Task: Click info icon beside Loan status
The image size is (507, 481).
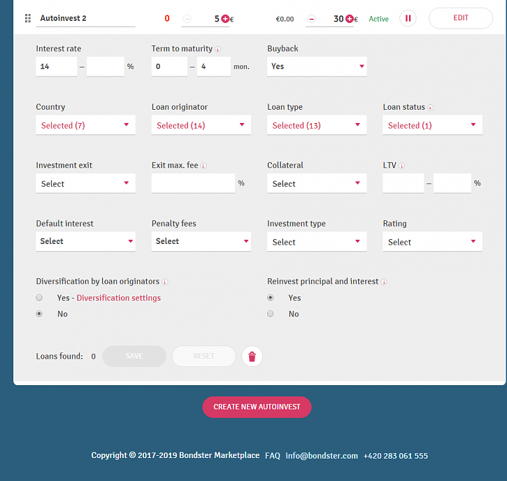Action: click(x=429, y=108)
